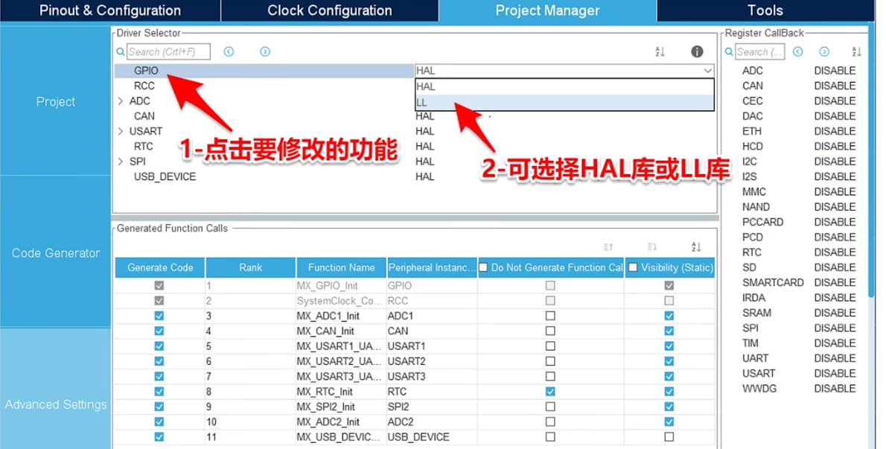Click the Register CallBack sort icon
The width and height of the screenshot is (886, 449).
coord(856,51)
